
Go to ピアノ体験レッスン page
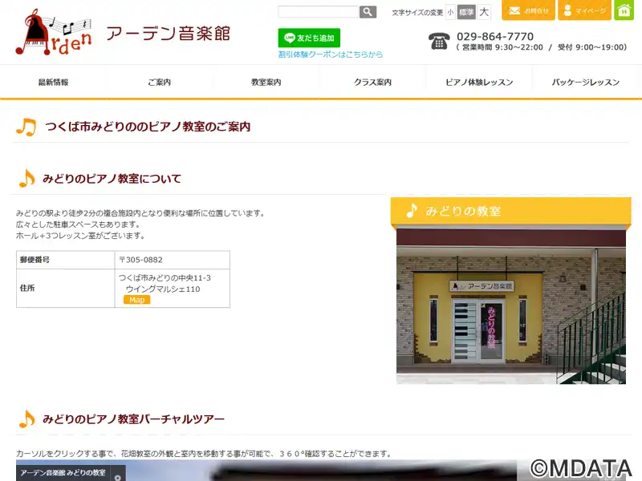(479, 83)
